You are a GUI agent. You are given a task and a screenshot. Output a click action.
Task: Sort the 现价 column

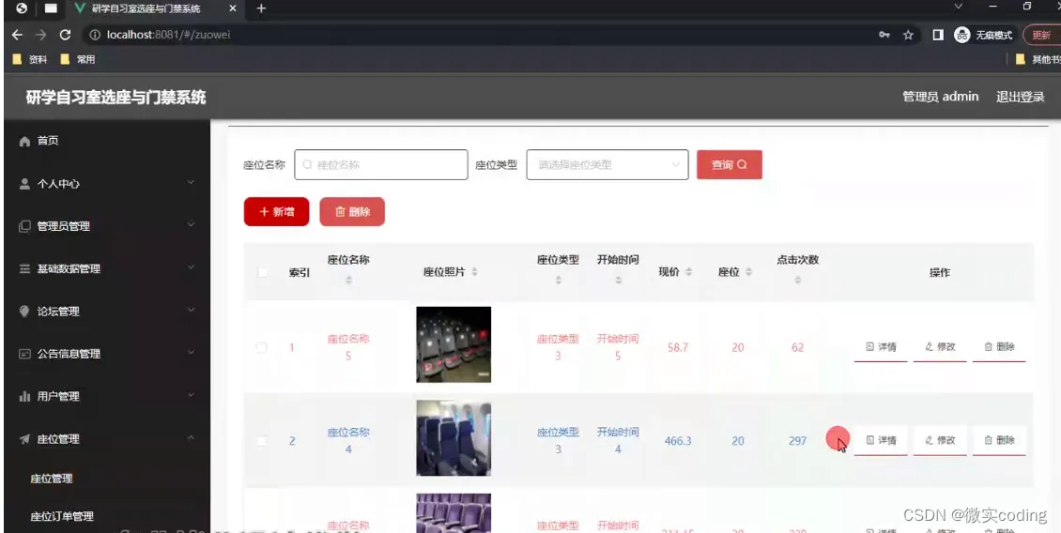688,272
